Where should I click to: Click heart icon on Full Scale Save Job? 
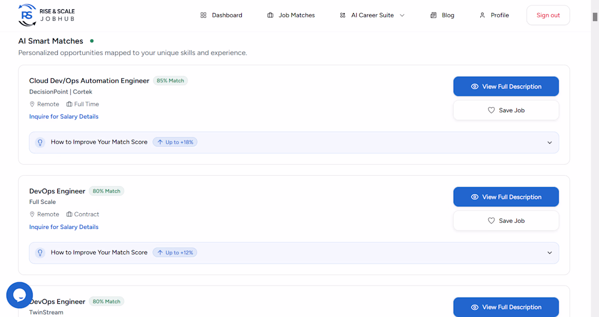tap(491, 221)
